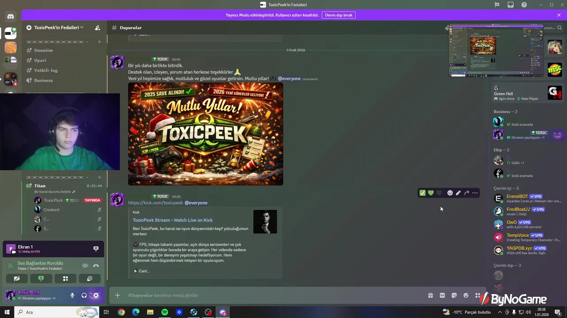Open Green Hell activity card
Viewport: 567px width, 318px height.
[x=528, y=93]
